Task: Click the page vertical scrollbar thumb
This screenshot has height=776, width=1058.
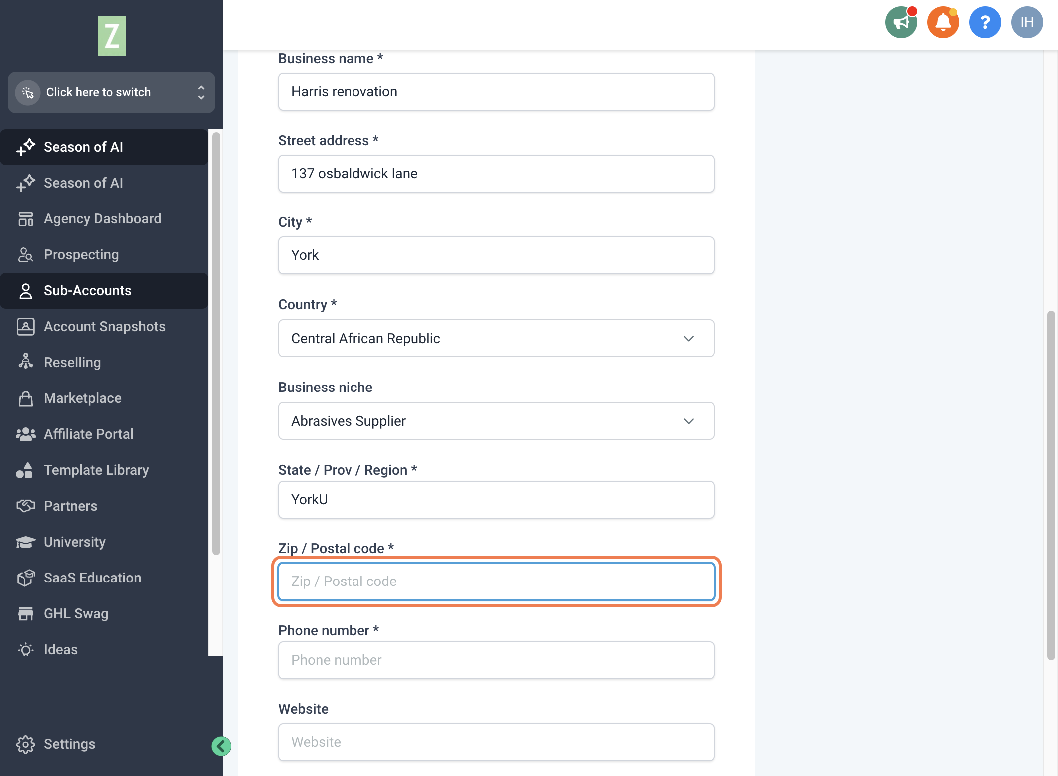Action: point(1051,485)
